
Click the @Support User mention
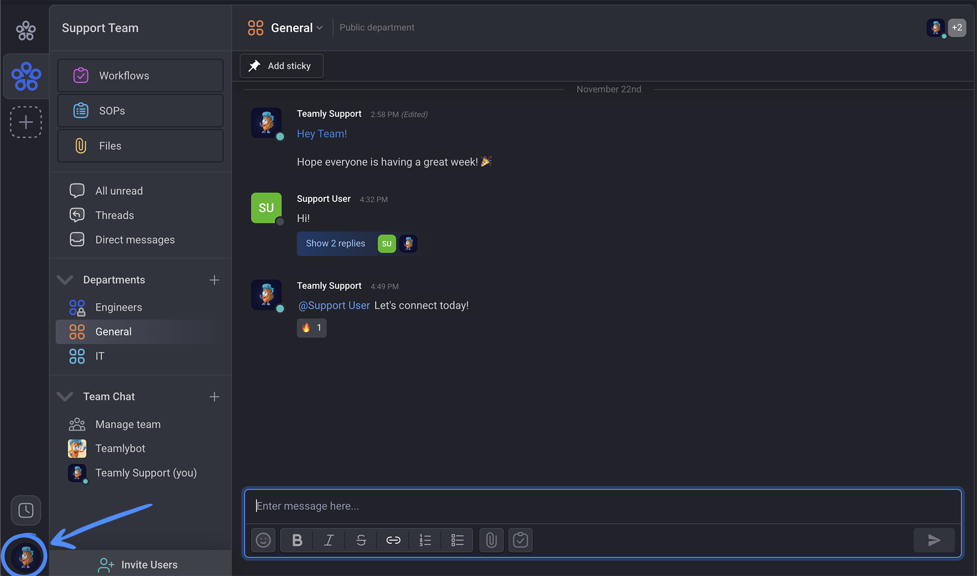(x=334, y=305)
